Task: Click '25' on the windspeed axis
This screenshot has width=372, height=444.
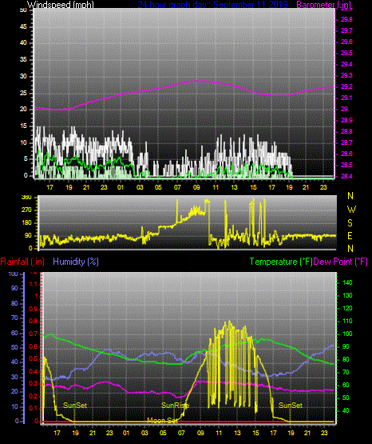Action: point(23,93)
